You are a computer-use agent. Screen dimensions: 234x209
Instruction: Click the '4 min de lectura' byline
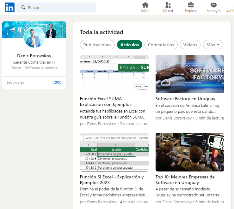pos(114,202)
